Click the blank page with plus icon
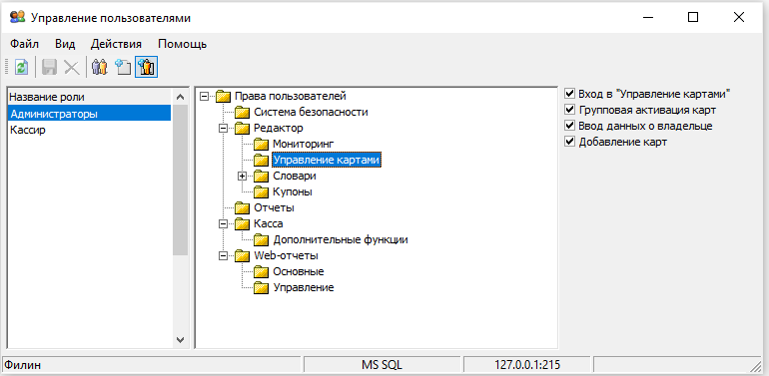This screenshot has height=376, width=769. click(x=123, y=67)
